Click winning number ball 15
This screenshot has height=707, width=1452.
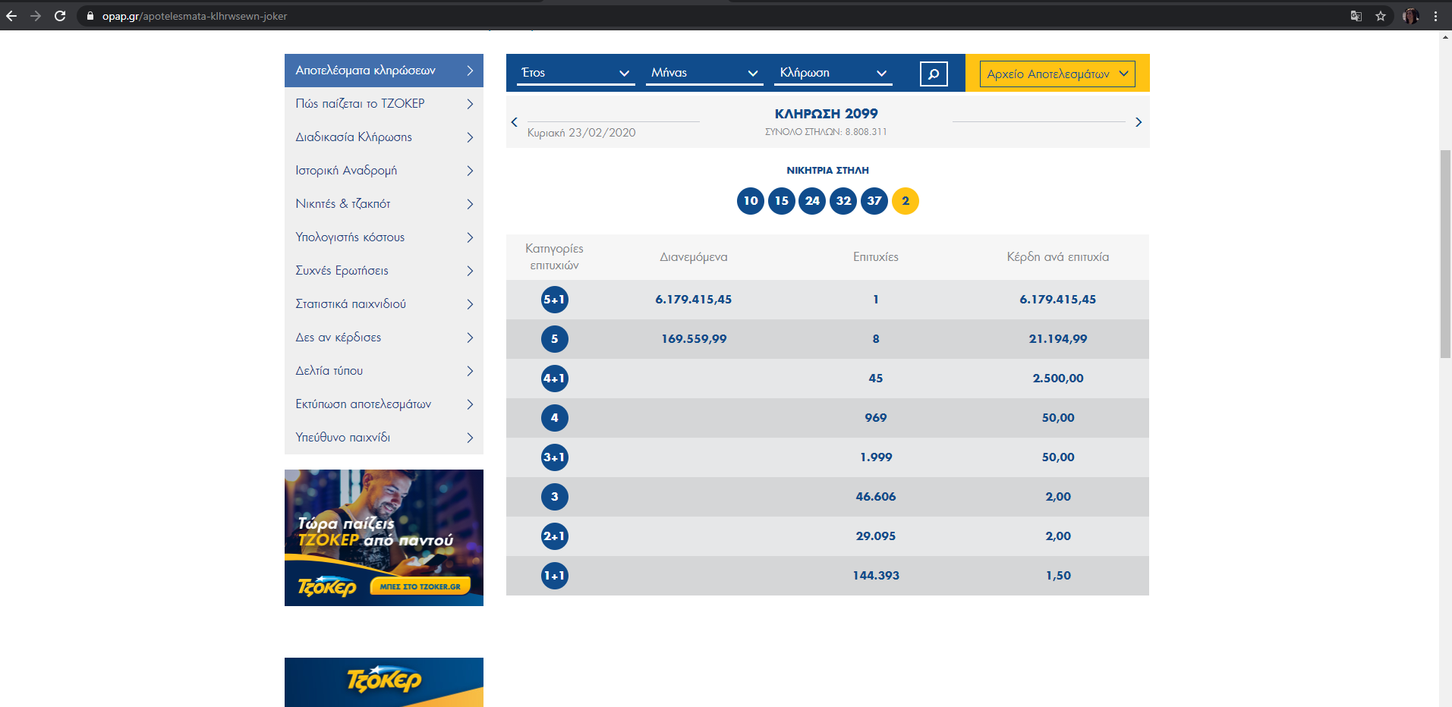[x=782, y=201]
